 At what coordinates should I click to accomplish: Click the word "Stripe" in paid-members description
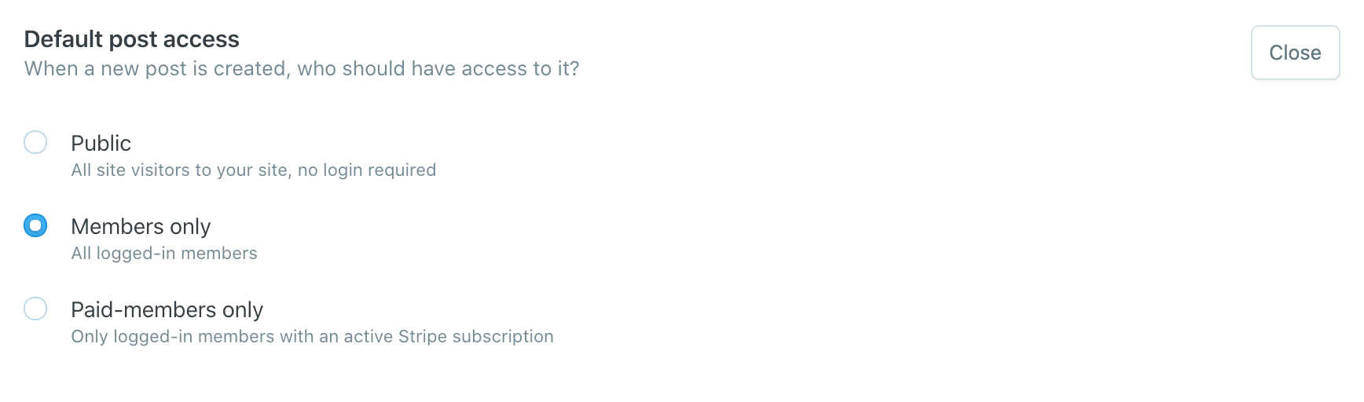(422, 336)
